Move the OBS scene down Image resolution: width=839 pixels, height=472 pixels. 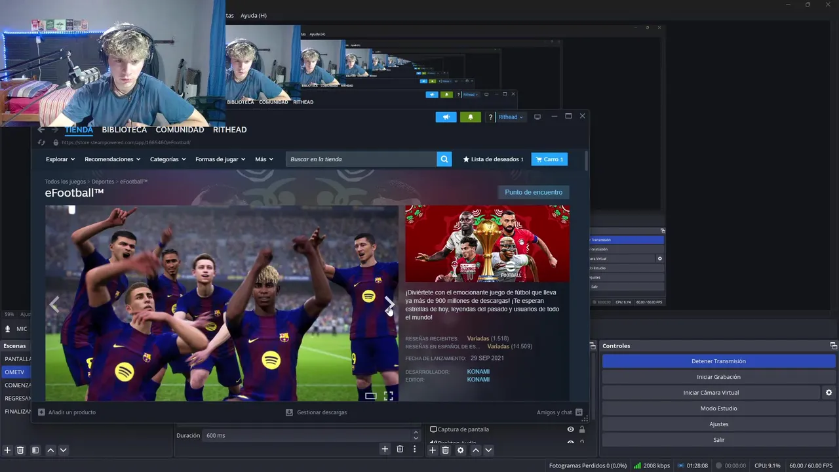tap(63, 450)
